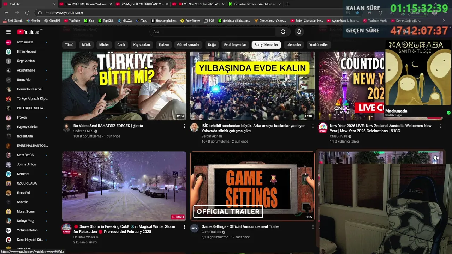Switch to 2.5 Milyon TL AI ERDOĞAN tab
Screen dimensions: 452x254
point(143,4)
